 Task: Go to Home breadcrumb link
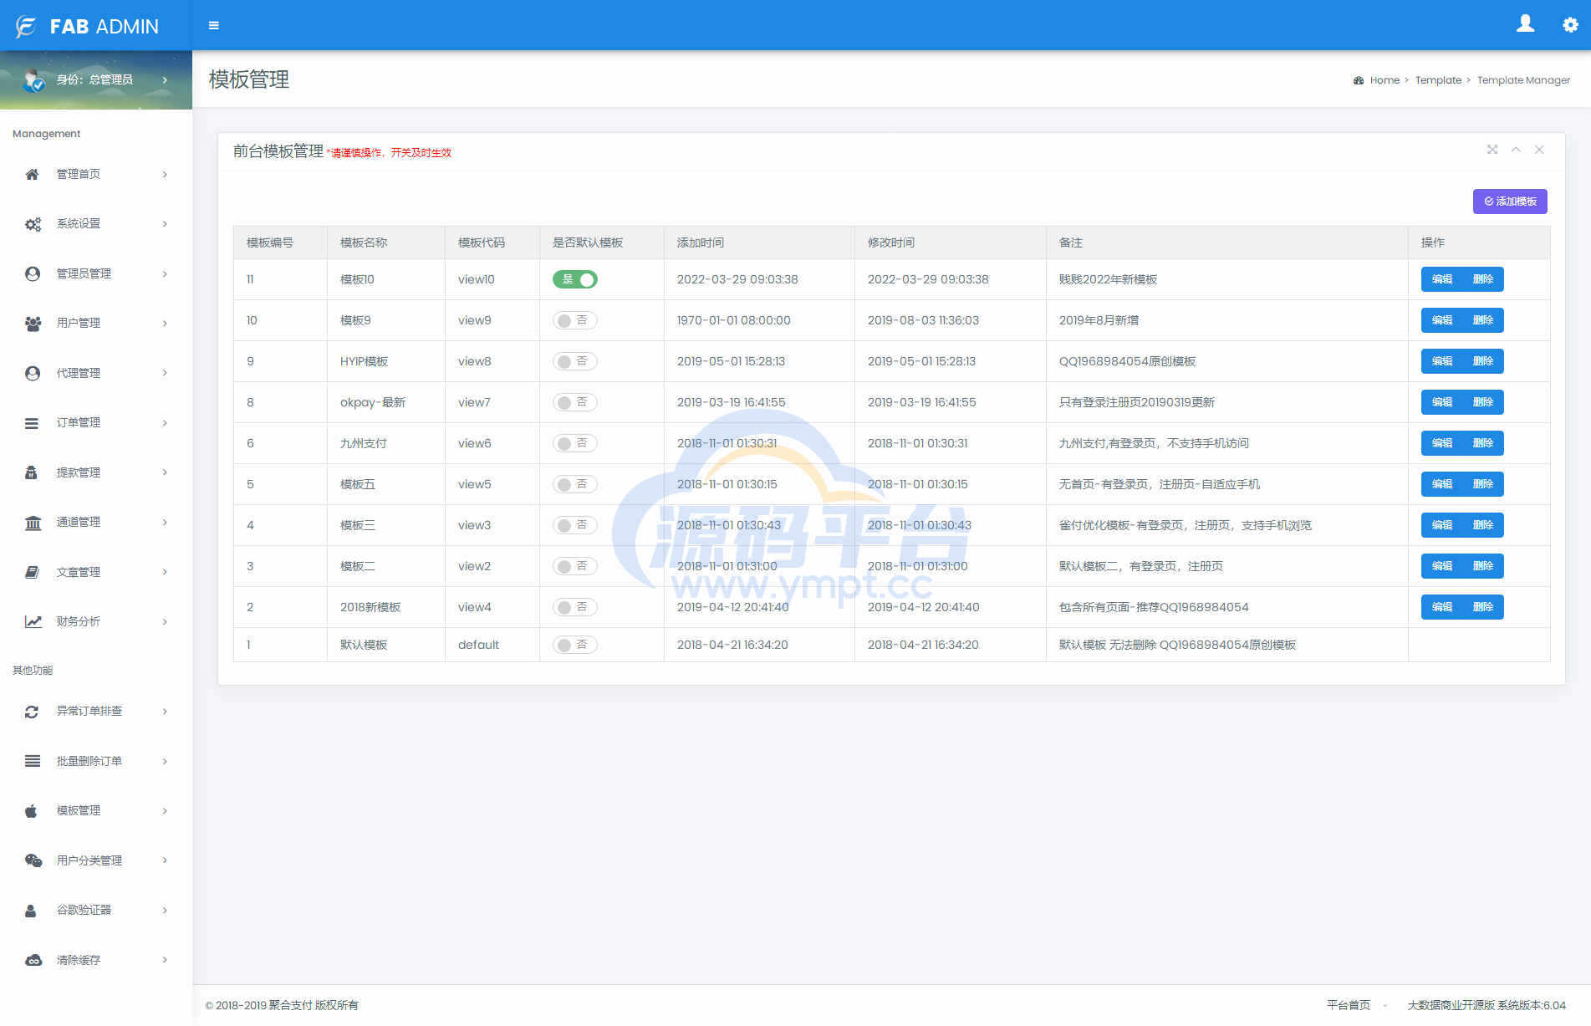(1384, 80)
